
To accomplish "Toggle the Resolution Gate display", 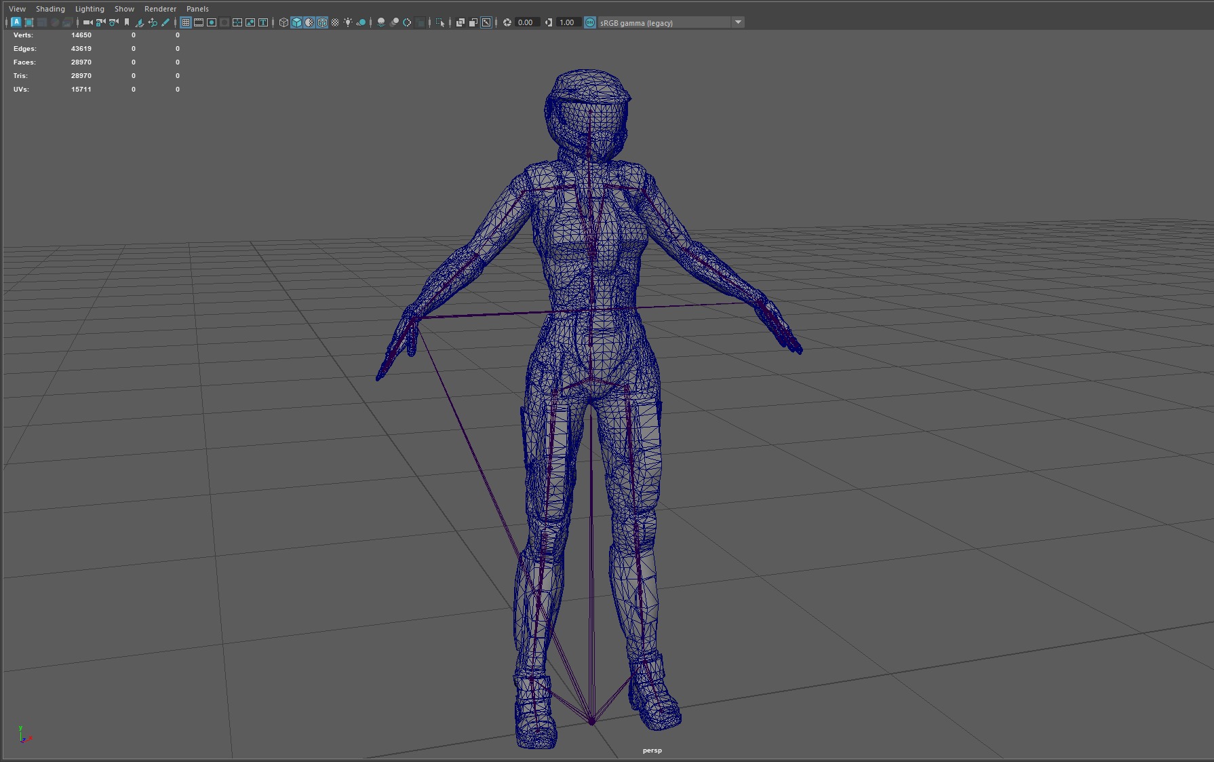I will coord(212,22).
